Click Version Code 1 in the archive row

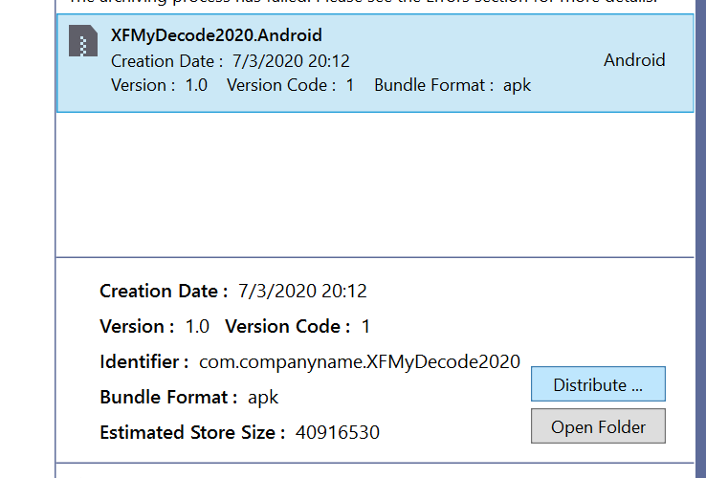[291, 85]
